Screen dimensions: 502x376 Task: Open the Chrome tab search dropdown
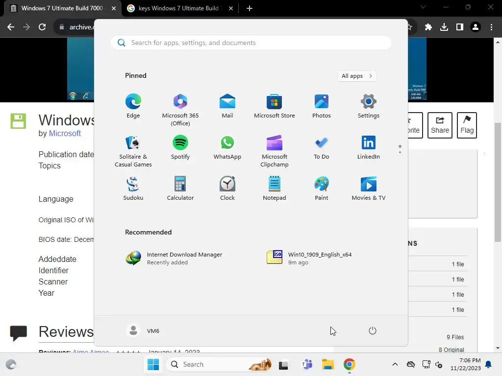(x=423, y=7)
